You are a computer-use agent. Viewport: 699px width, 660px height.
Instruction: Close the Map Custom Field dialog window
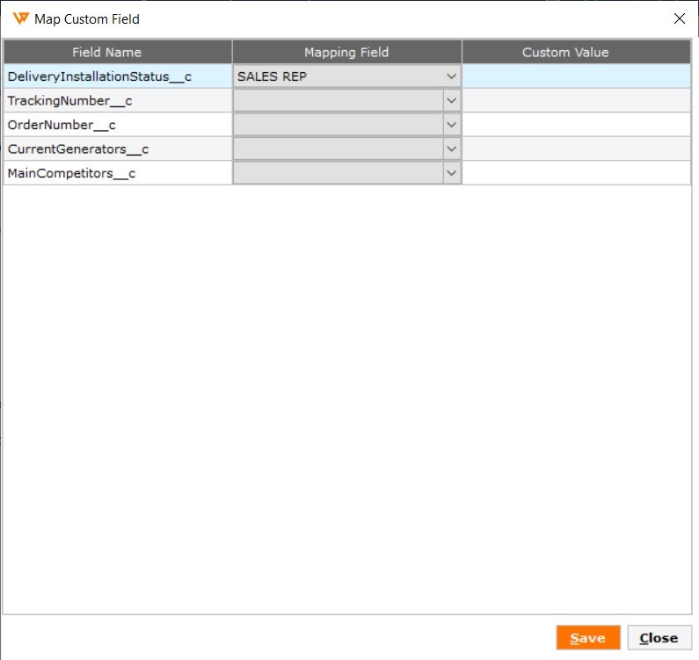tap(680, 18)
